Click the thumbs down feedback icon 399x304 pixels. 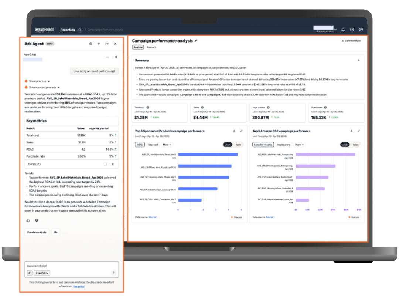tap(37, 220)
